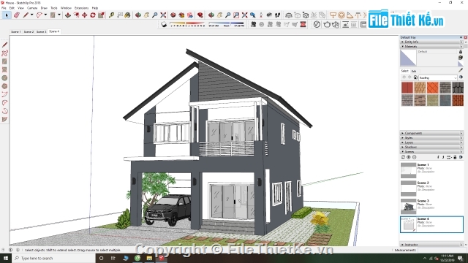Select Scene 1 in the Scenes list
Image resolution: width=468 pixels, height=263 pixels.
431,170
